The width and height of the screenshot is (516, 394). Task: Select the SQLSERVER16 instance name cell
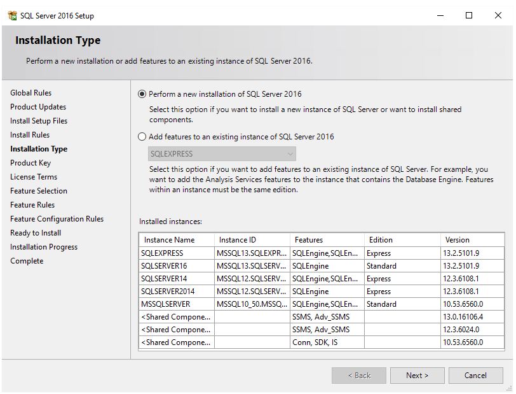tap(177, 266)
